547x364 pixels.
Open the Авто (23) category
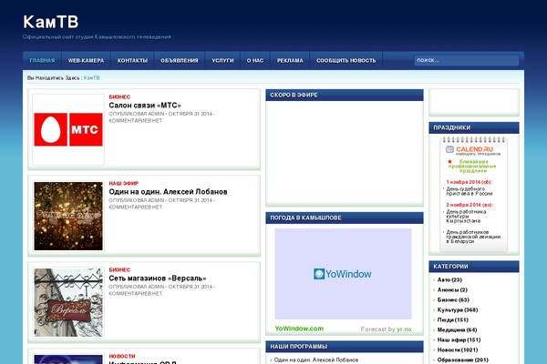coord(449,279)
